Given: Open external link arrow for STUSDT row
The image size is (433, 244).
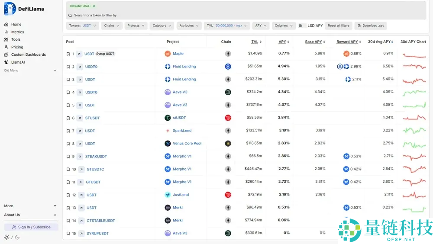Looking at the screenshot, I should click(80, 118).
